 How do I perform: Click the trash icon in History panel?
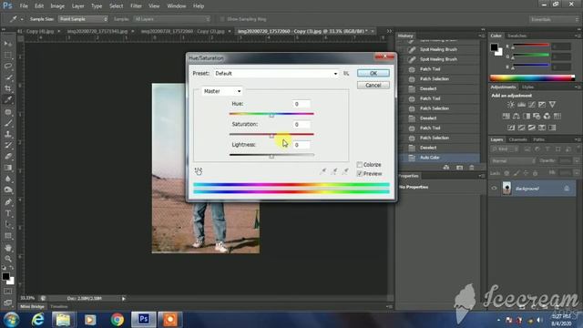tap(472, 168)
